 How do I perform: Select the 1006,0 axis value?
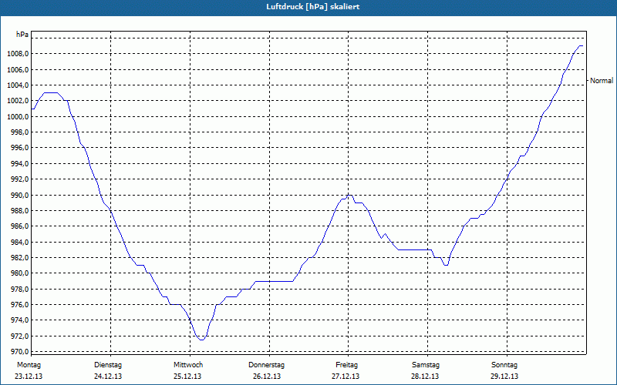[17, 69]
